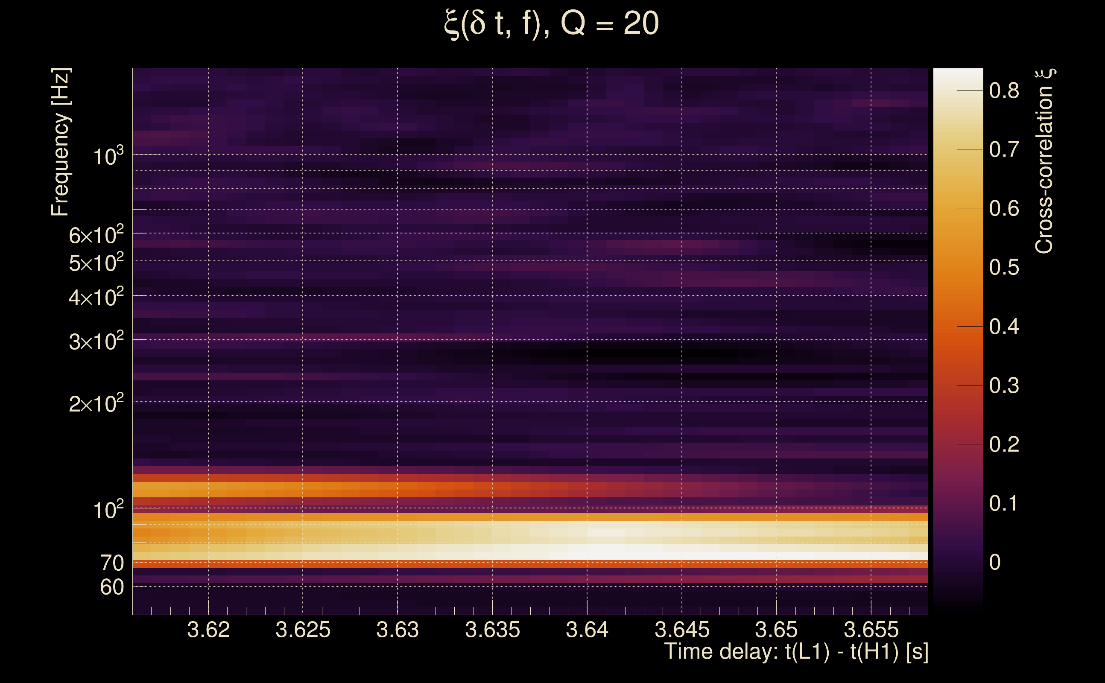1105x683 pixels.
Task: Click the 0.8 label on the colorbar
Action: (1004, 91)
